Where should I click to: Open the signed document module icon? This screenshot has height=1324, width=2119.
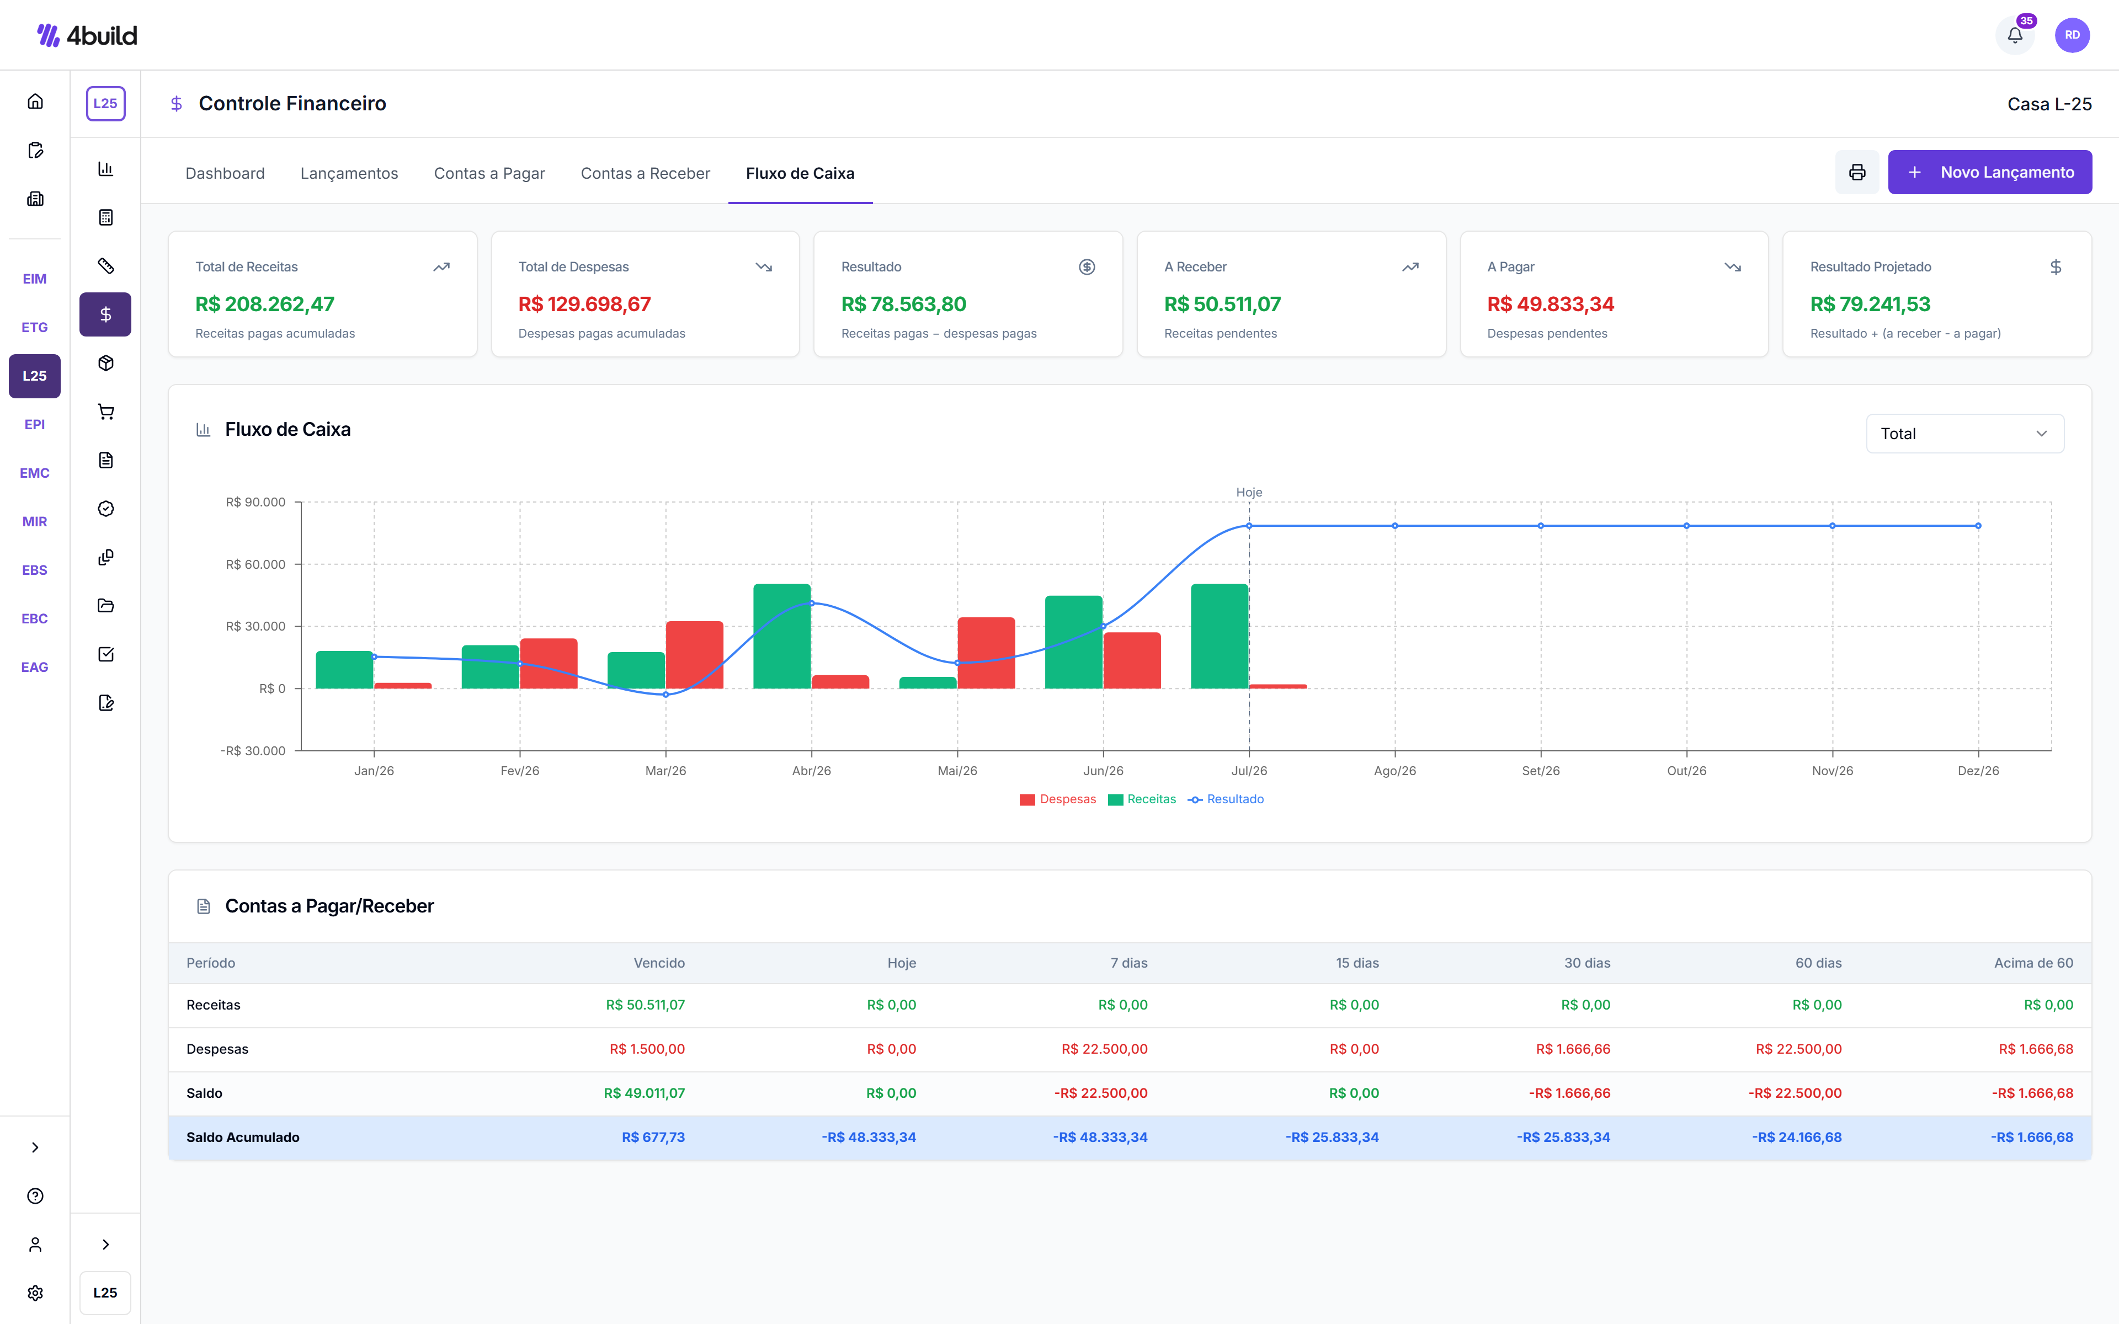click(x=106, y=703)
